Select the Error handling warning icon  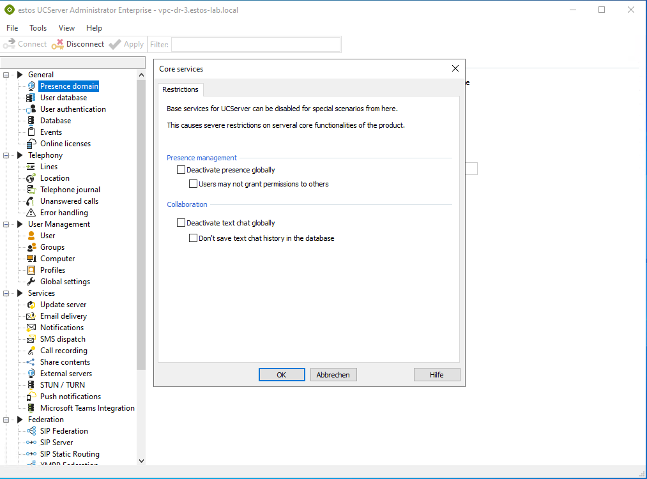point(31,213)
